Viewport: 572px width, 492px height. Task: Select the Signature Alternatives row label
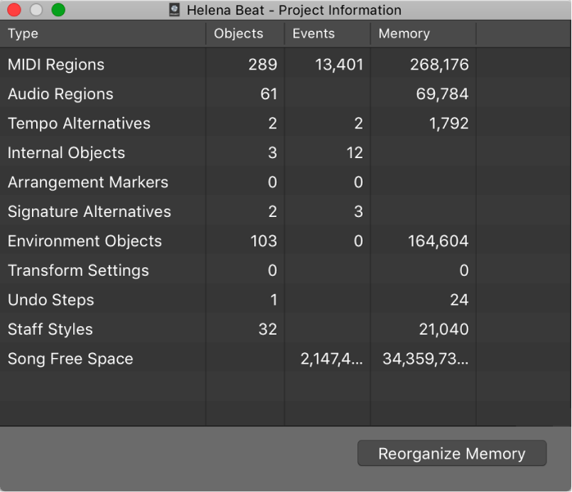click(x=89, y=212)
